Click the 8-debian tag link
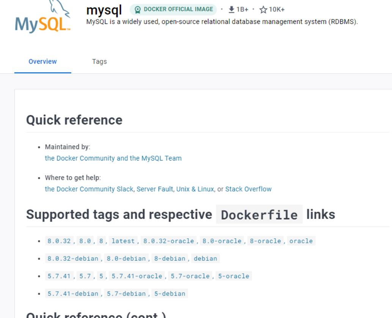 pyautogui.click(x=170, y=258)
